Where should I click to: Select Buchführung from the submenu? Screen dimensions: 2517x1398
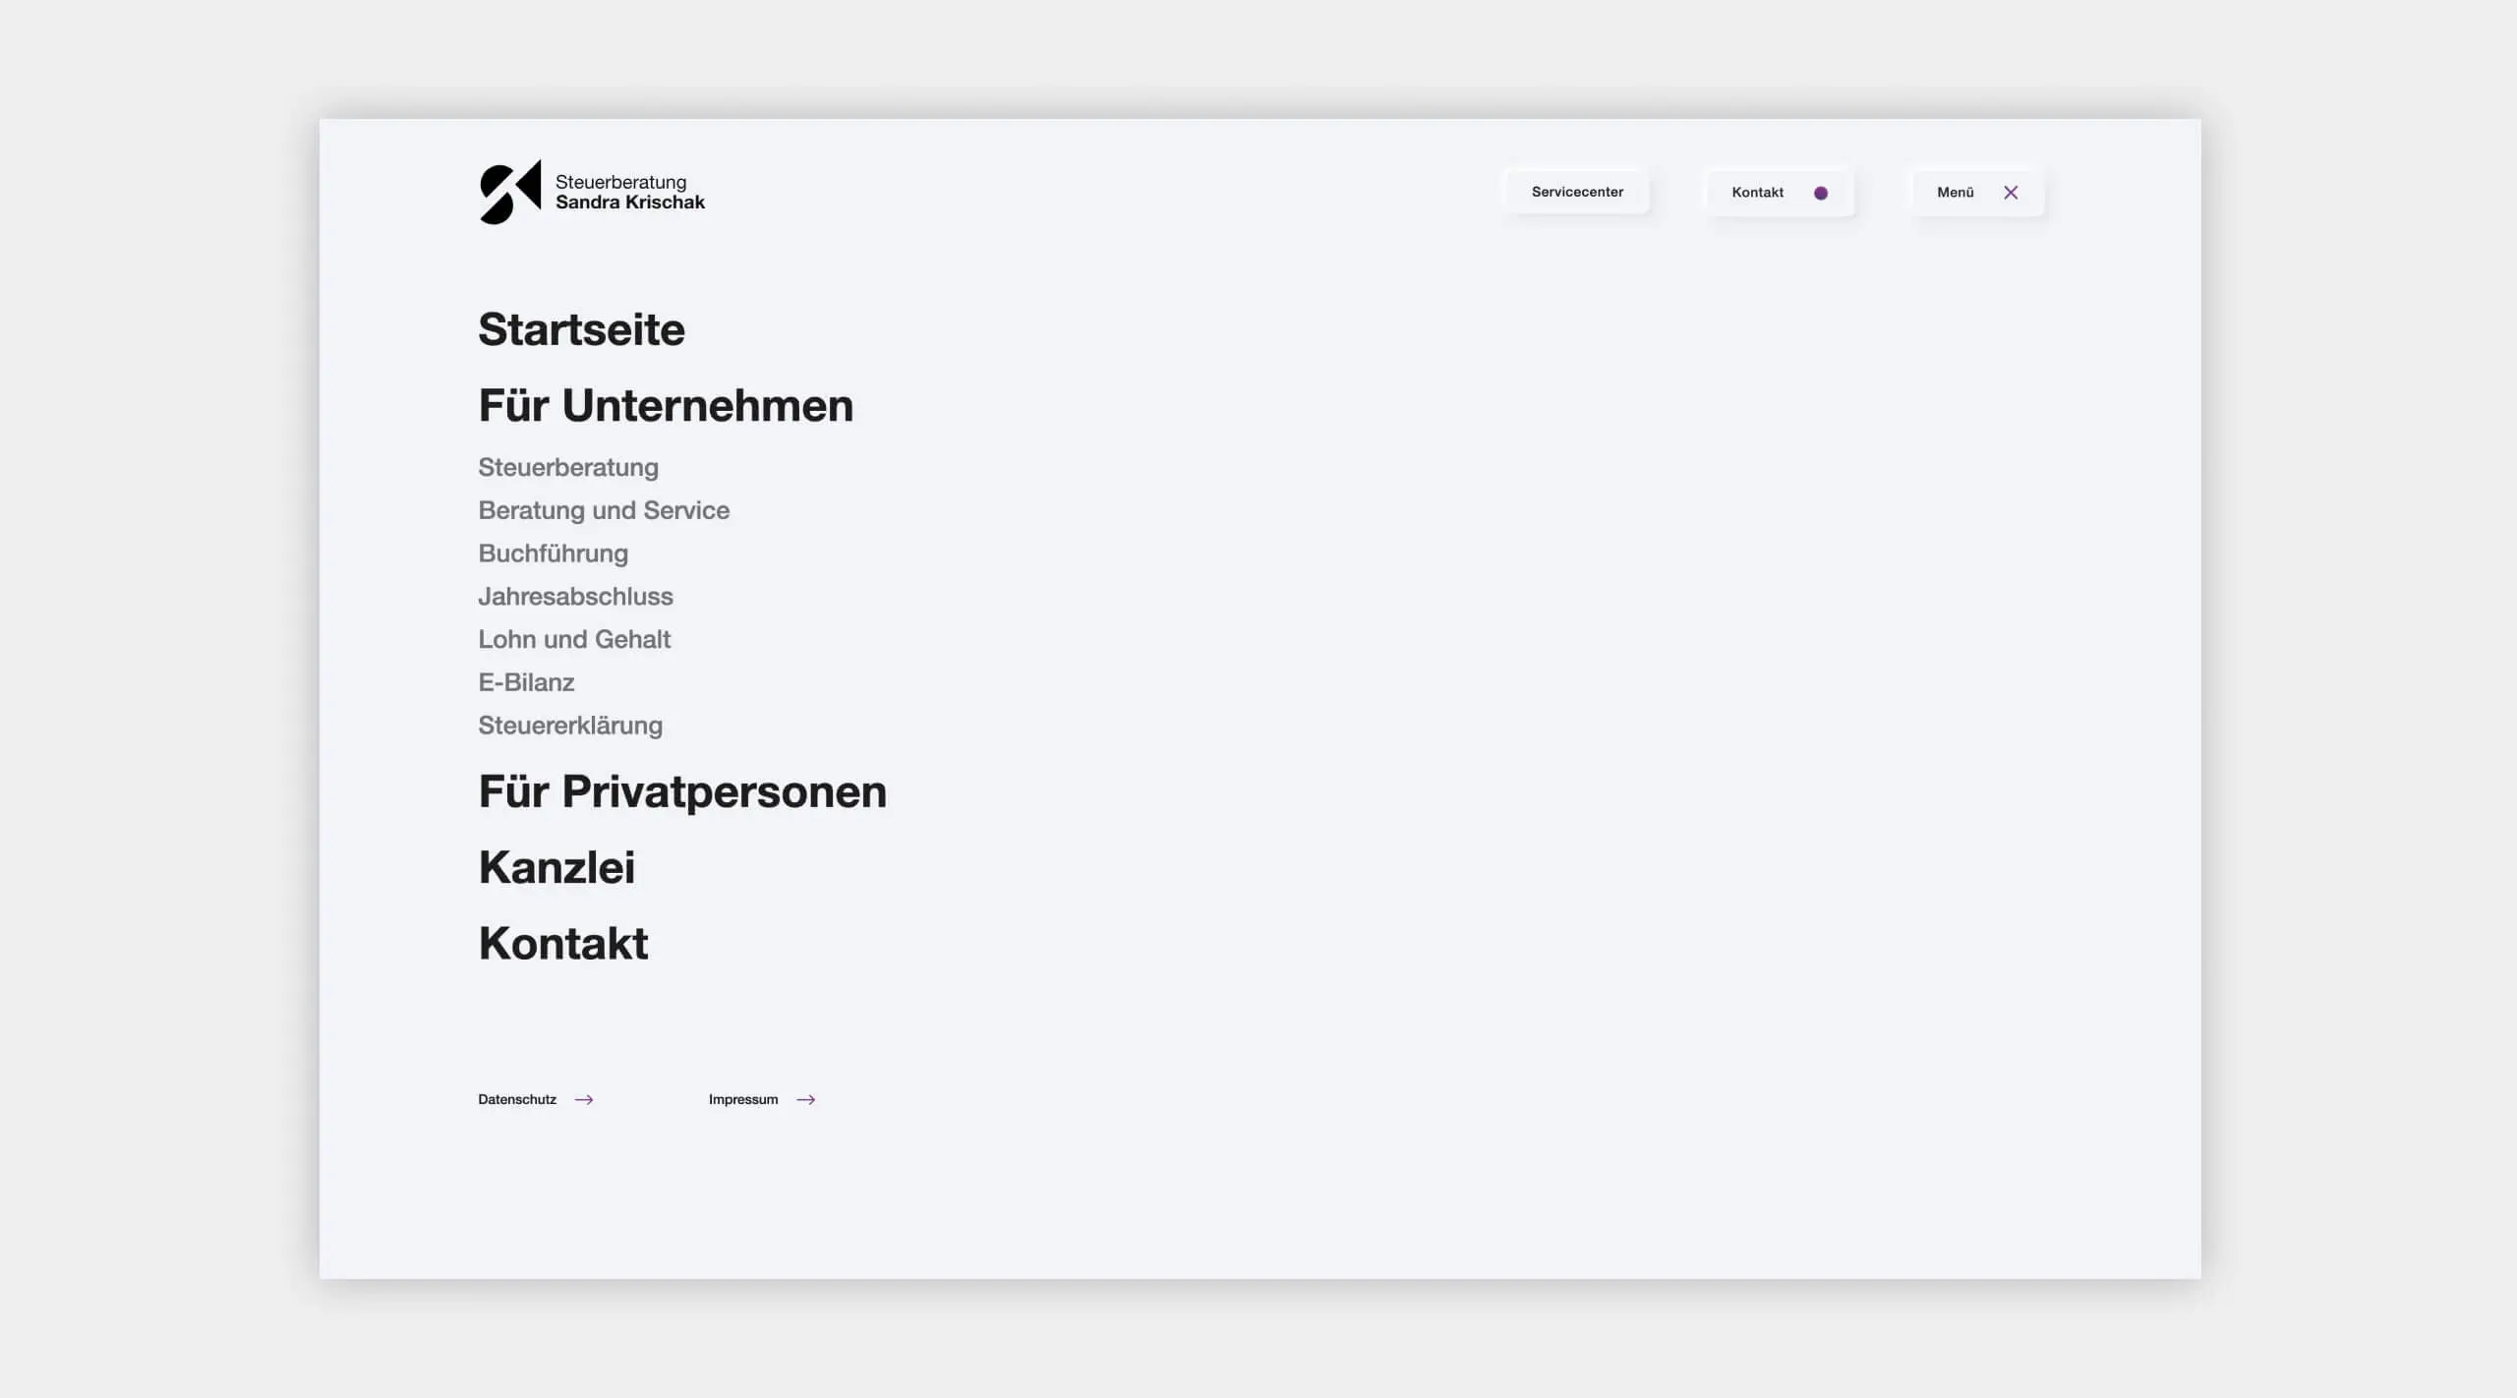pos(553,554)
